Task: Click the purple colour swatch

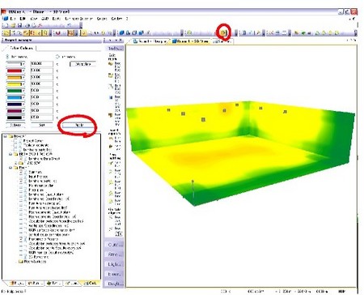Action: (15, 111)
